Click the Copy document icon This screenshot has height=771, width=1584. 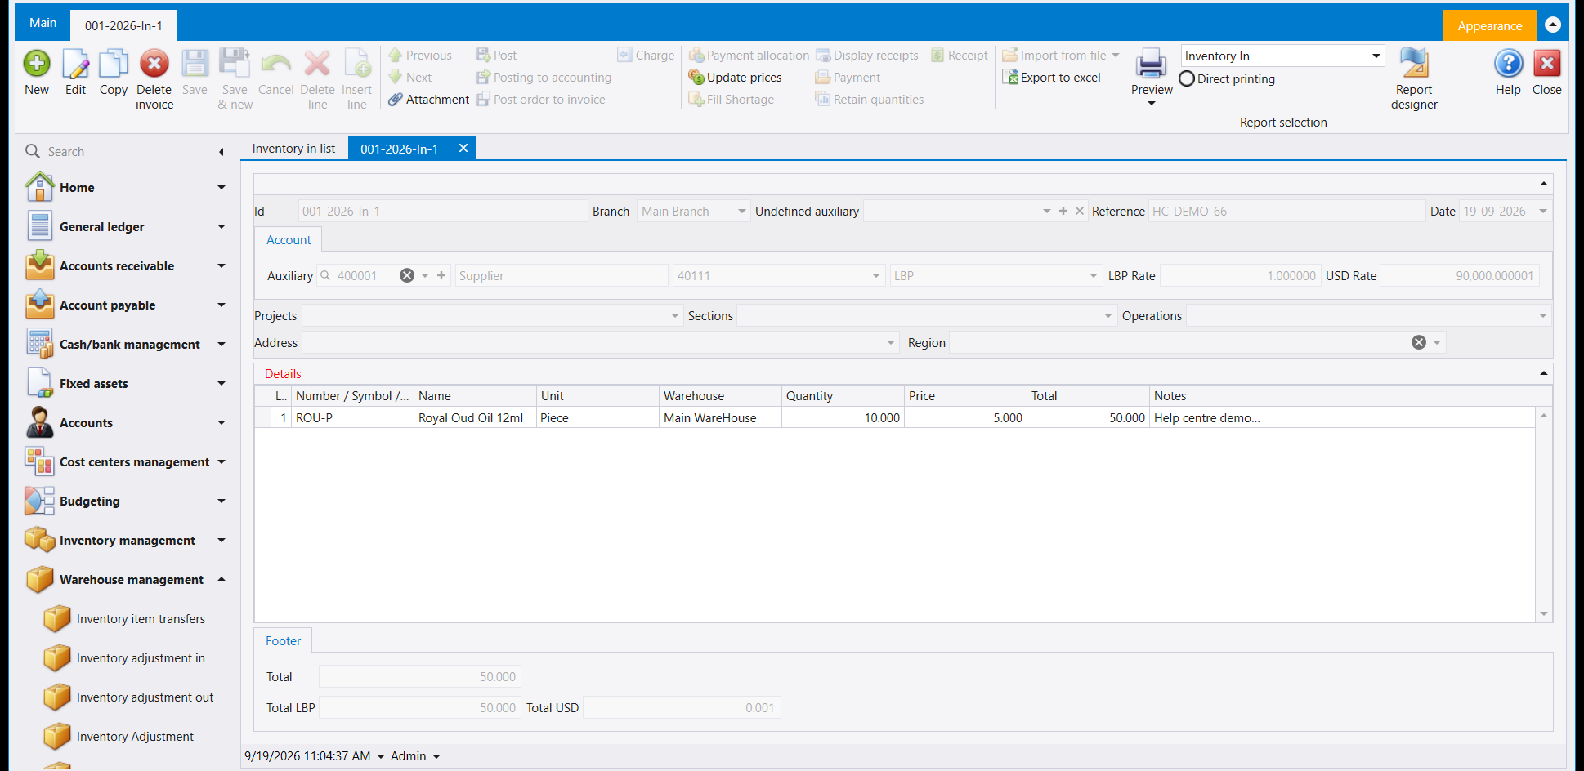pyautogui.click(x=114, y=64)
